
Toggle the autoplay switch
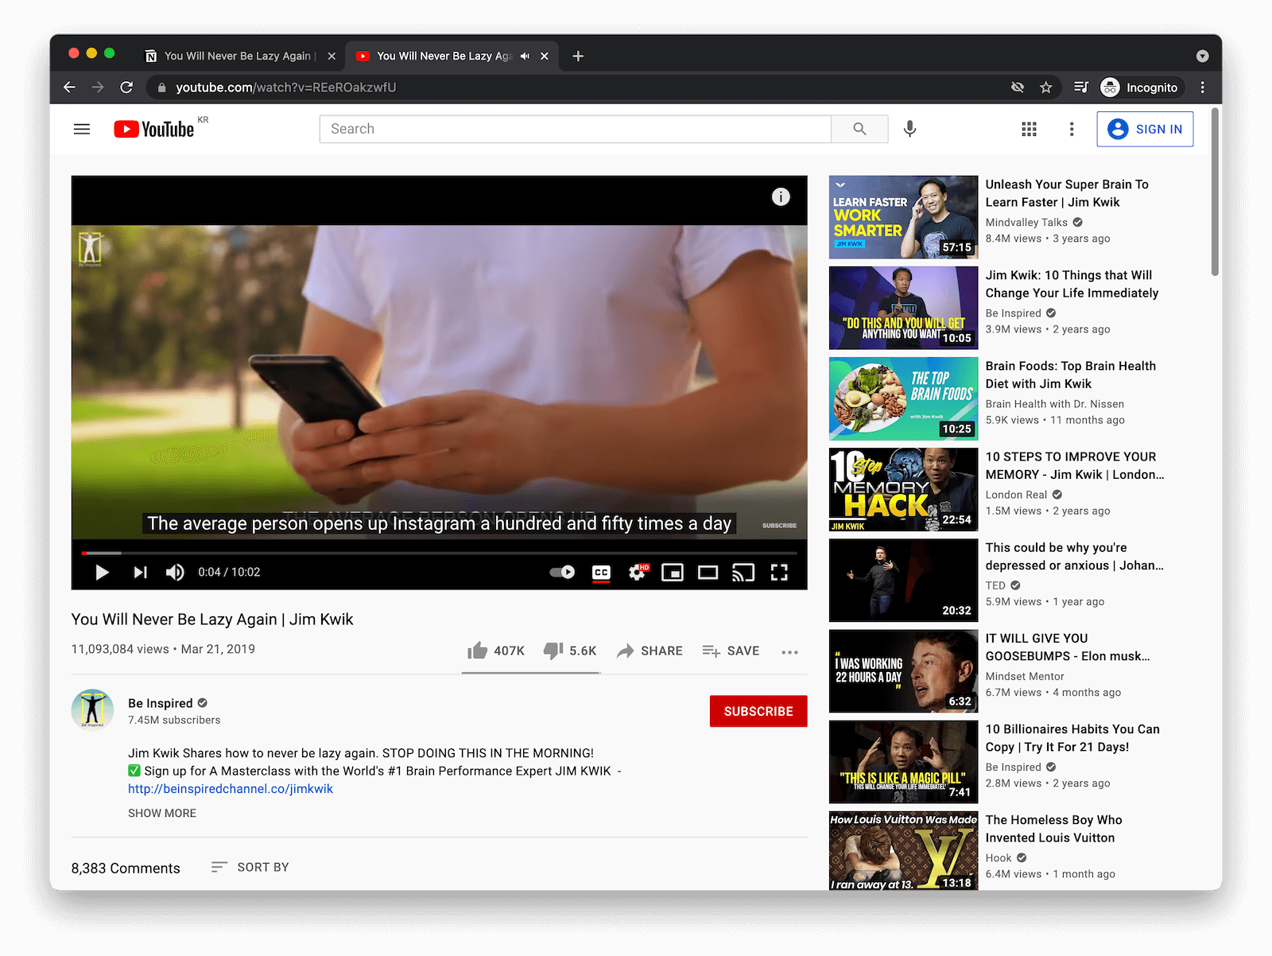pos(562,572)
